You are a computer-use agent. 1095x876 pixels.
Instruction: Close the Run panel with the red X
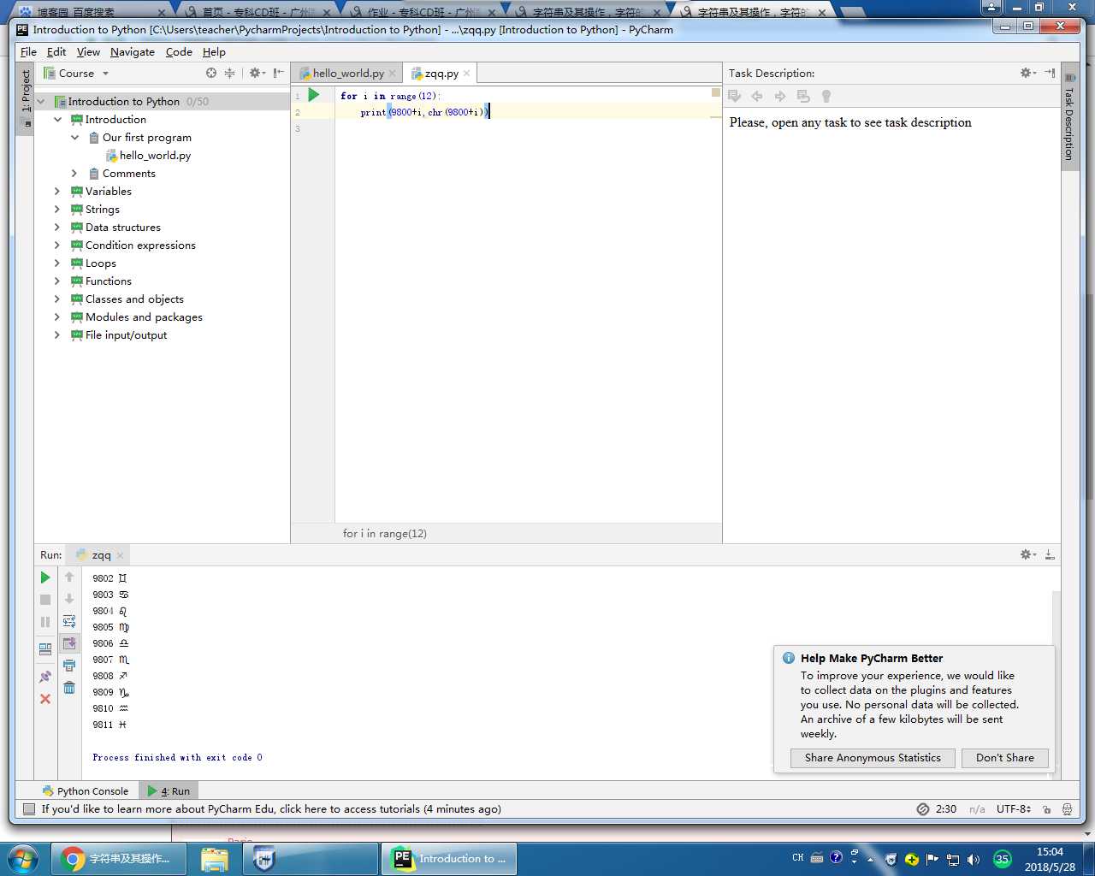(45, 699)
